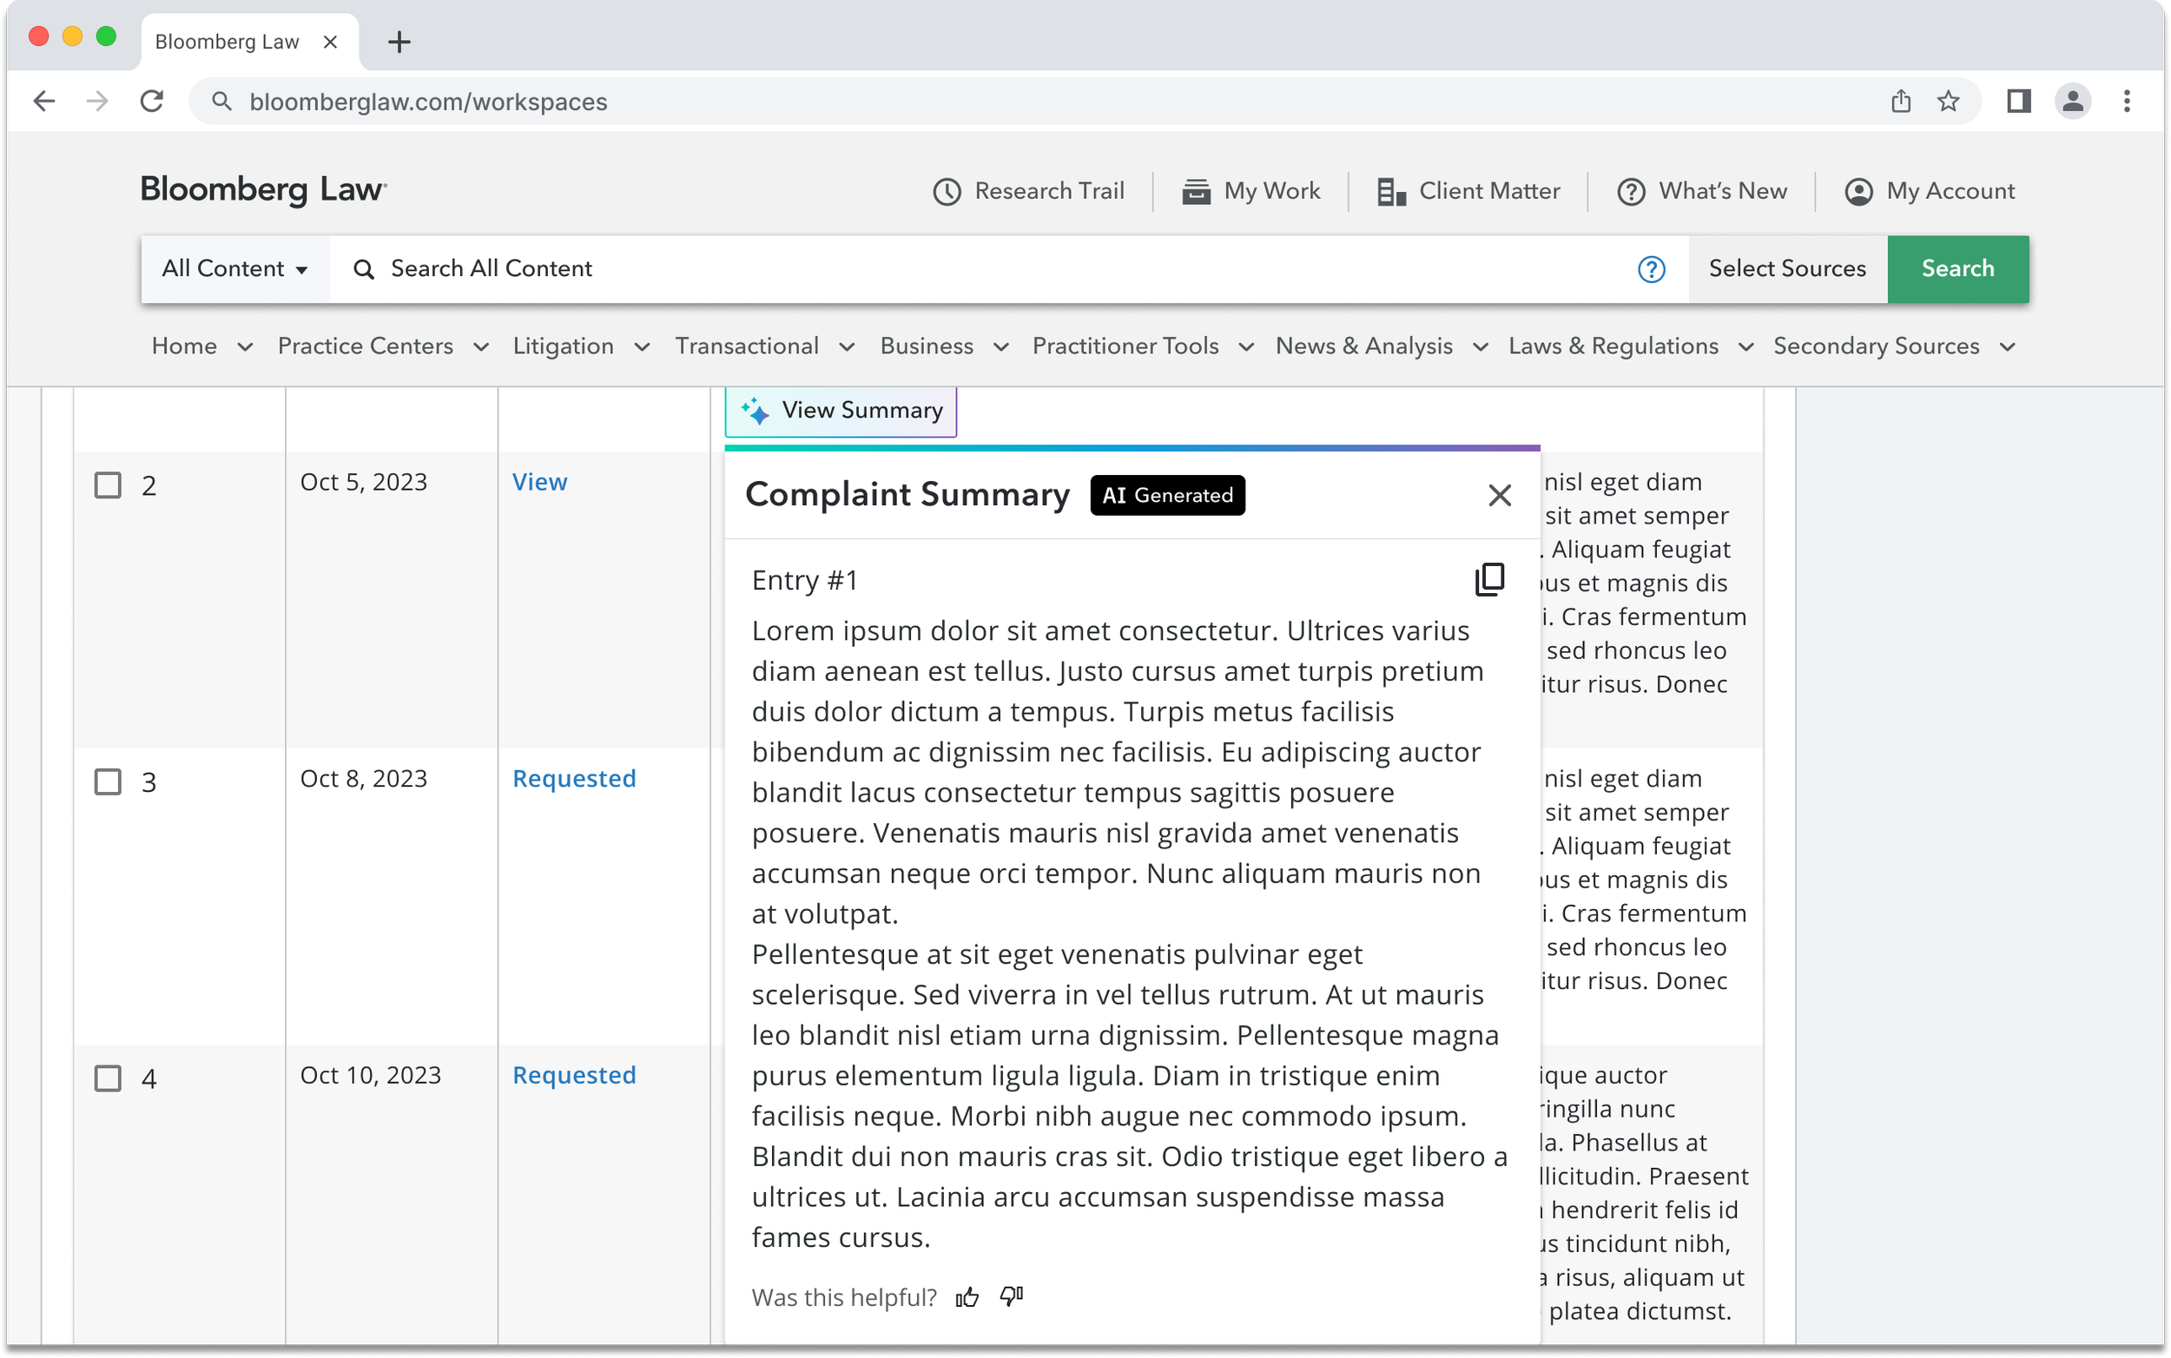This screenshot has width=2171, height=1358.
Task: Select the checkbox next to row 3
Action: [x=108, y=781]
